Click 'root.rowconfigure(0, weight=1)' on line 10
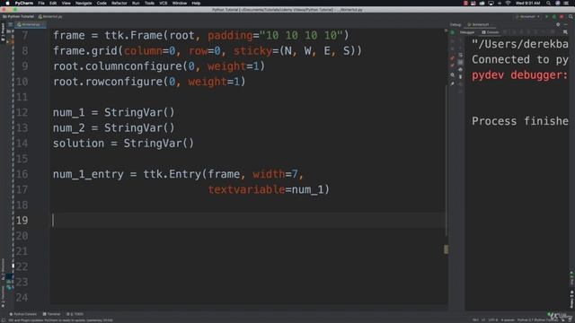Image resolution: width=575 pixels, height=323 pixels. [x=149, y=82]
